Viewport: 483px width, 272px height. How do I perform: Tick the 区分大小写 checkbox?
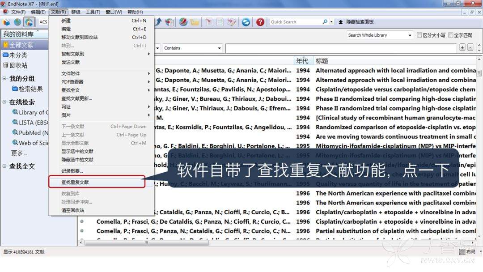click(x=419, y=35)
